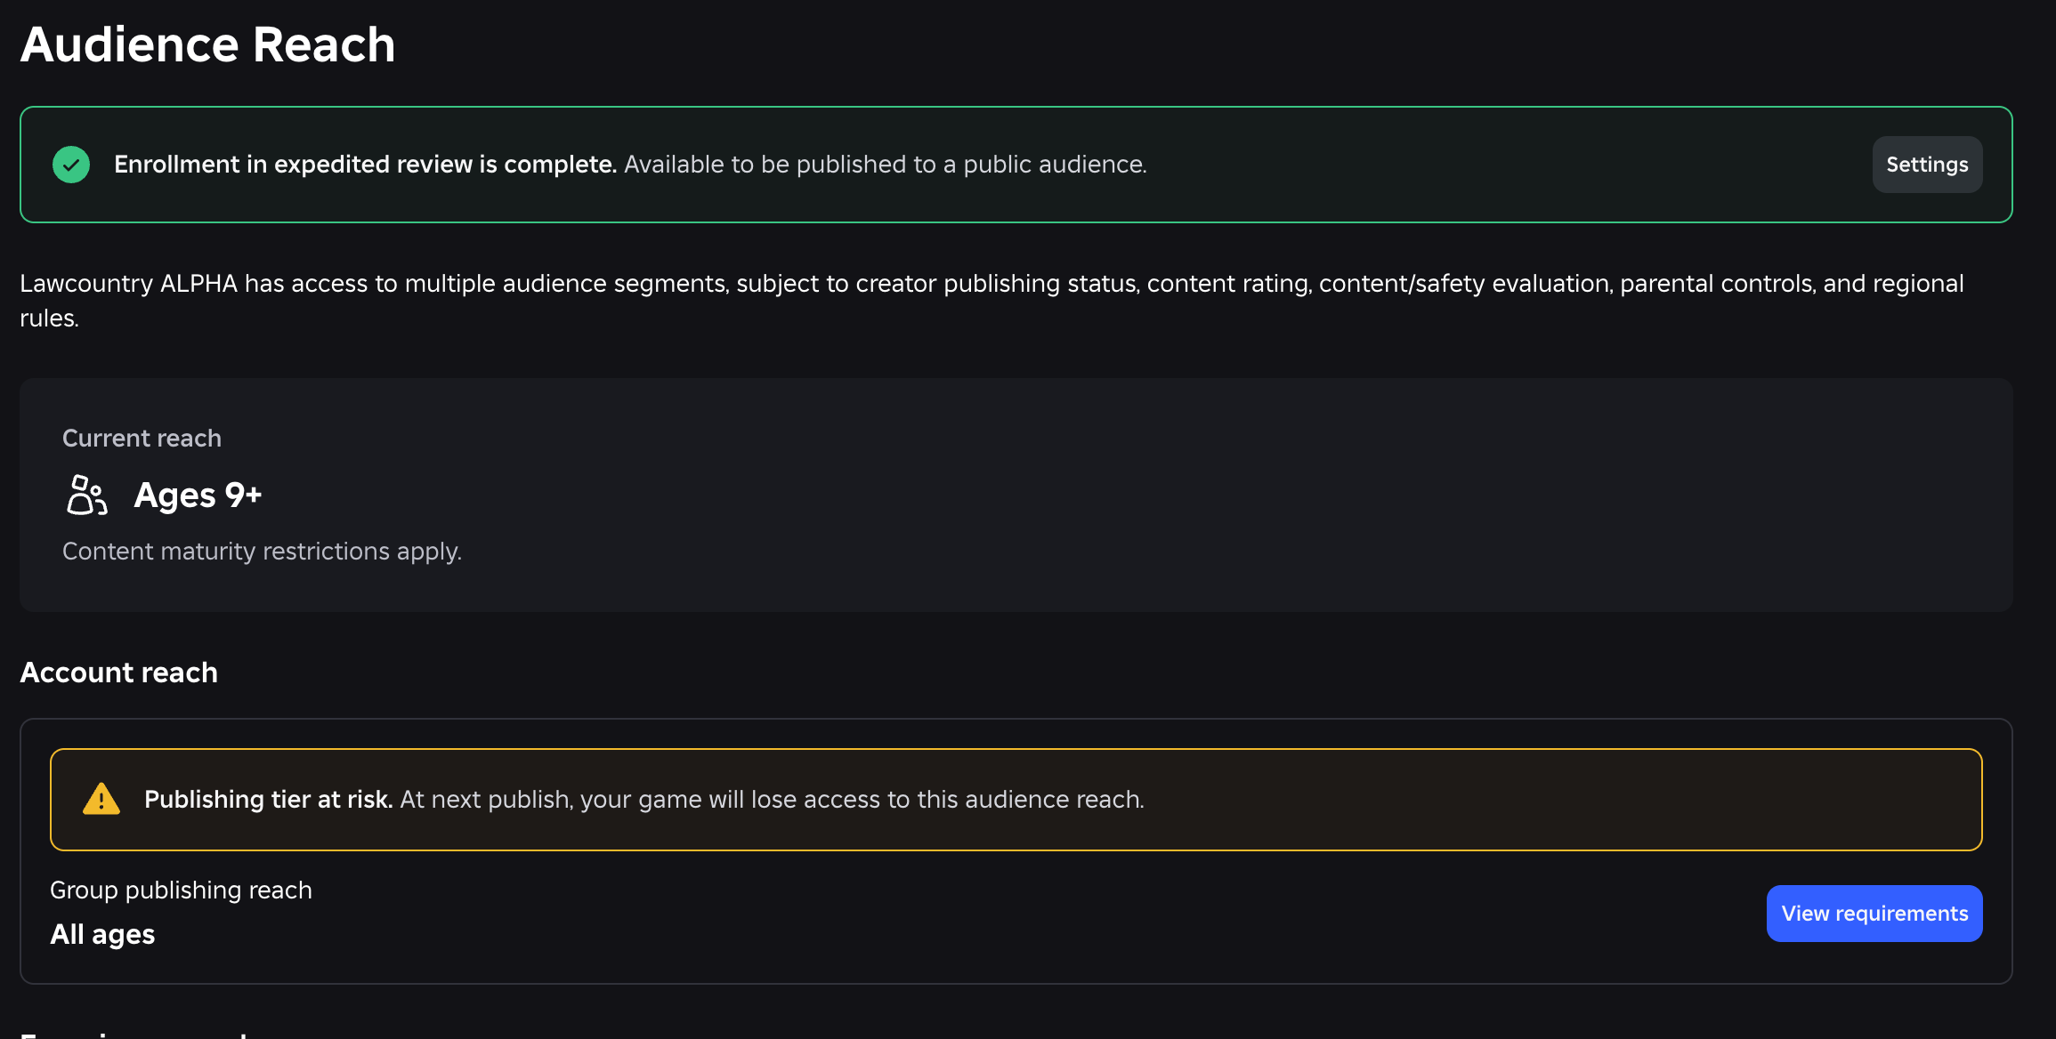The width and height of the screenshot is (2056, 1039).
Task: Click the Group publishing reach label
Action: coord(181,890)
